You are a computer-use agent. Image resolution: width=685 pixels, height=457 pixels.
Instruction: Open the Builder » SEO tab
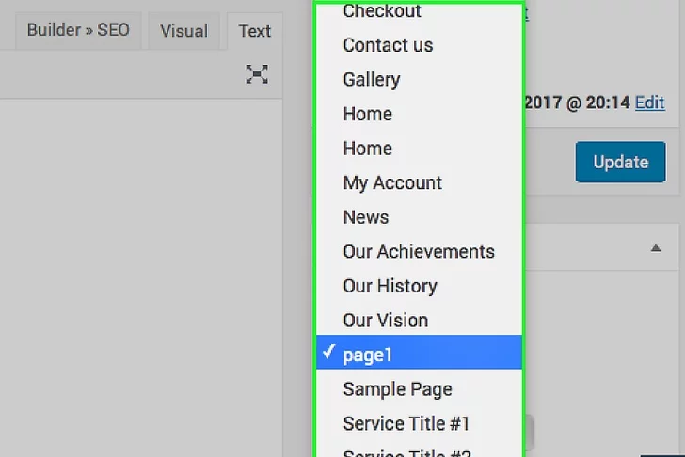[78, 30]
